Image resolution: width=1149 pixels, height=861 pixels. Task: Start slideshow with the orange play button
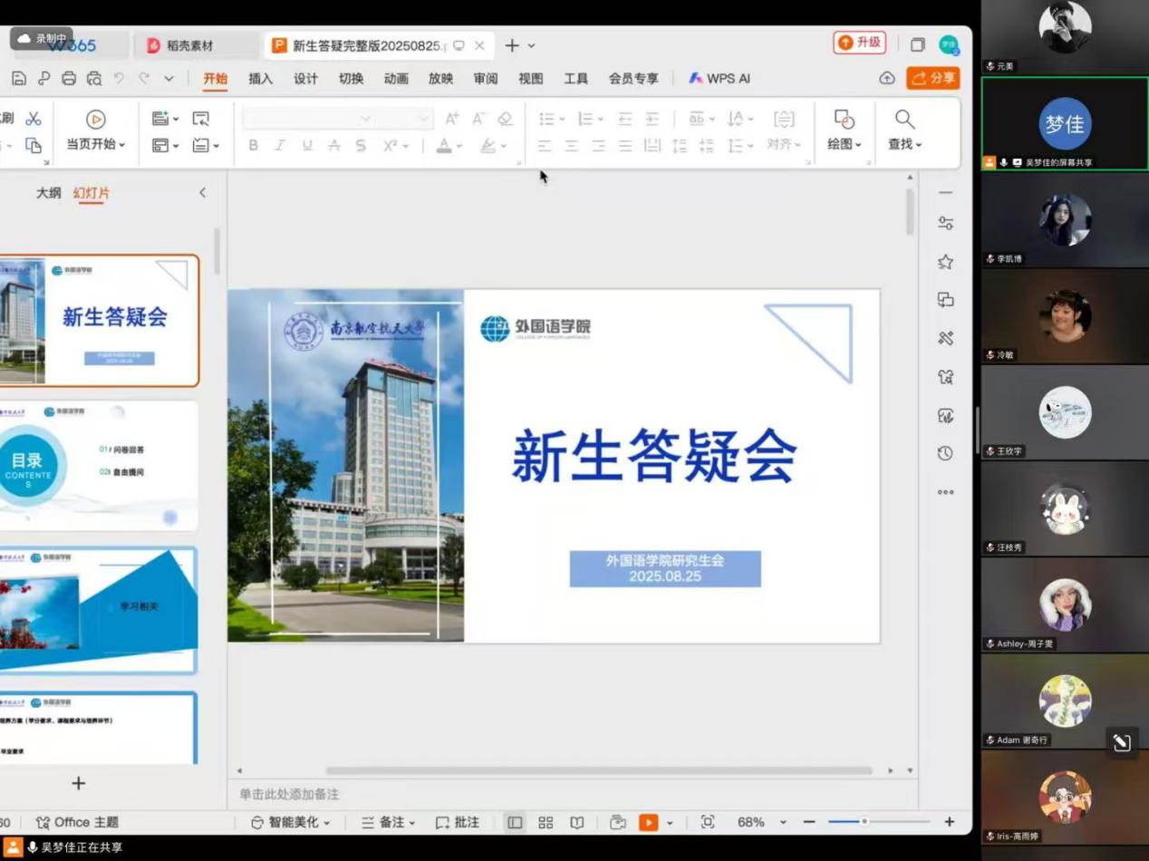[x=648, y=822]
